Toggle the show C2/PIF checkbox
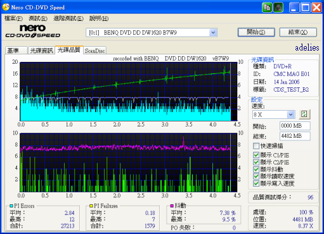Viewport: 324px width, 234px height. (256, 162)
